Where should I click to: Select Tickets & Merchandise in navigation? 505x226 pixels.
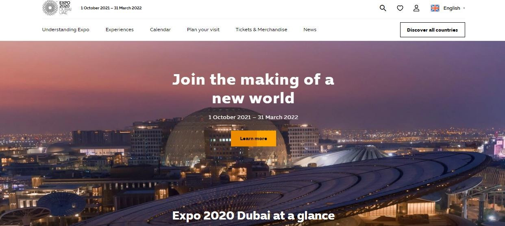pos(261,30)
